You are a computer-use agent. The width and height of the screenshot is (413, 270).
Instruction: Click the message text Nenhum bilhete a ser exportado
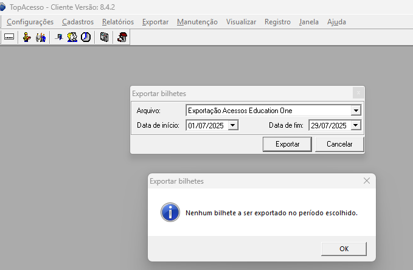tap(271, 213)
